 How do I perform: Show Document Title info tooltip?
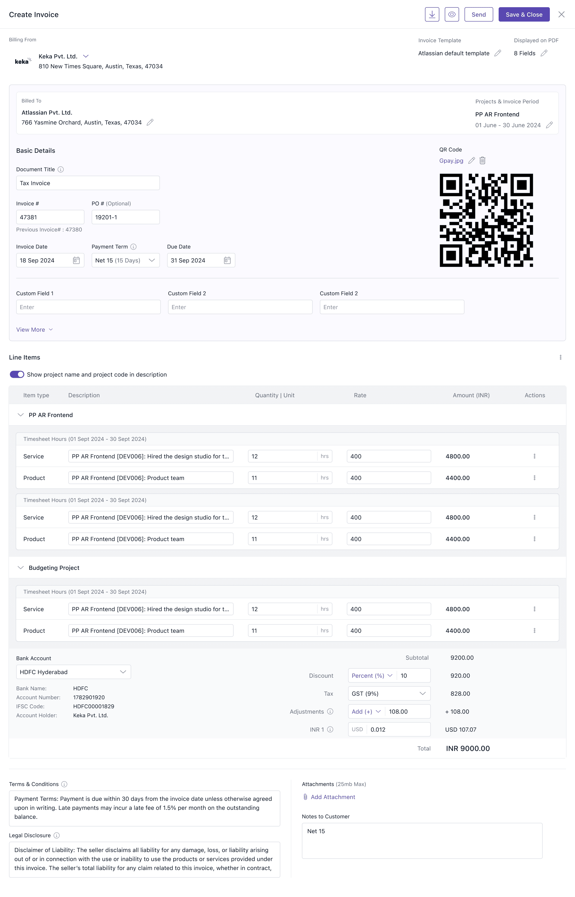(61, 170)
